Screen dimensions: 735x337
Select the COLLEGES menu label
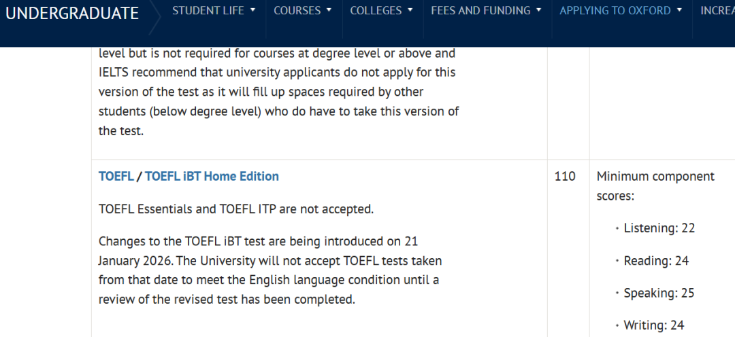coord(375,10)
